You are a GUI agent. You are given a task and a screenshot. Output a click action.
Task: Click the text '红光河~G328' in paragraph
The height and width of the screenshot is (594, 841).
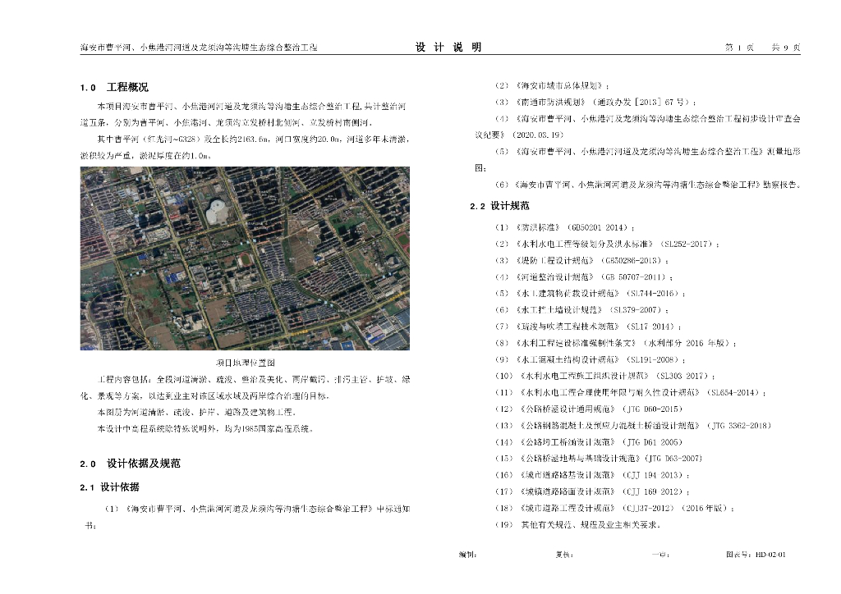click(x=172, y=139)
